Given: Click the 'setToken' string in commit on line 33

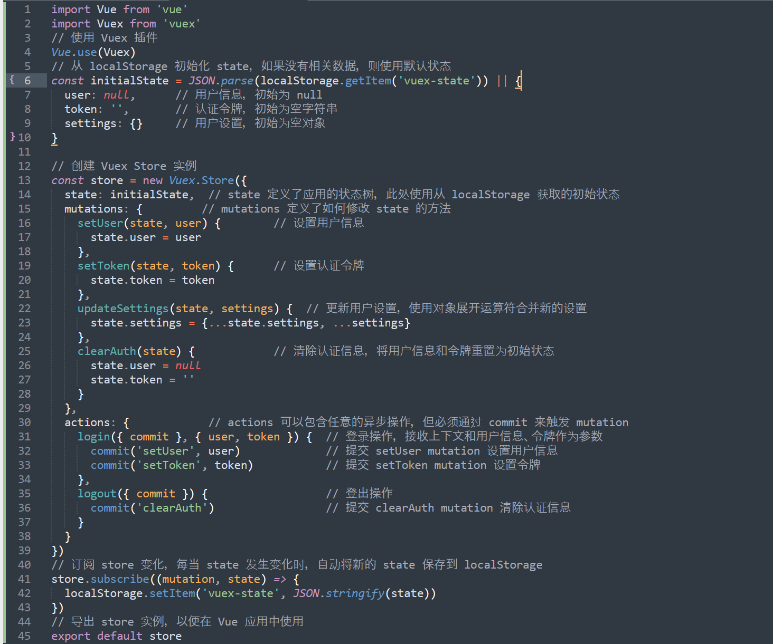Looking at the screenshot, I should (169, 465).
